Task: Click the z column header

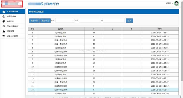Action: pos(131,29)
